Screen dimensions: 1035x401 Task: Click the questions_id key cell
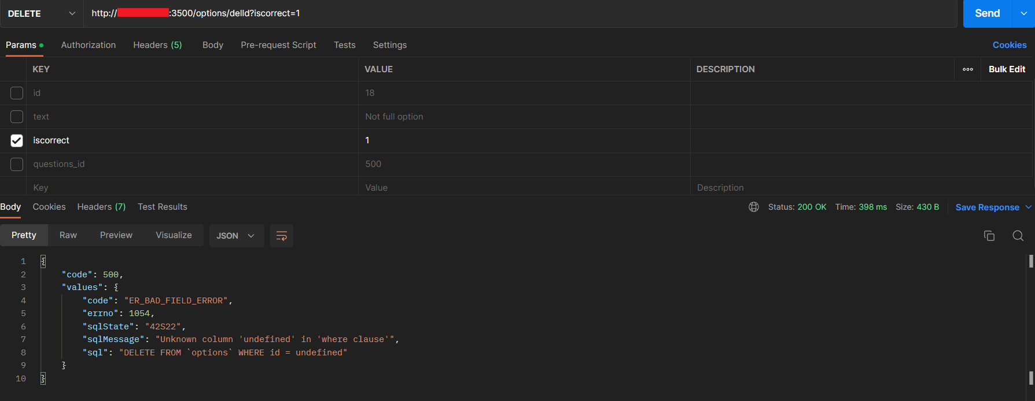[x=192, y=164]
